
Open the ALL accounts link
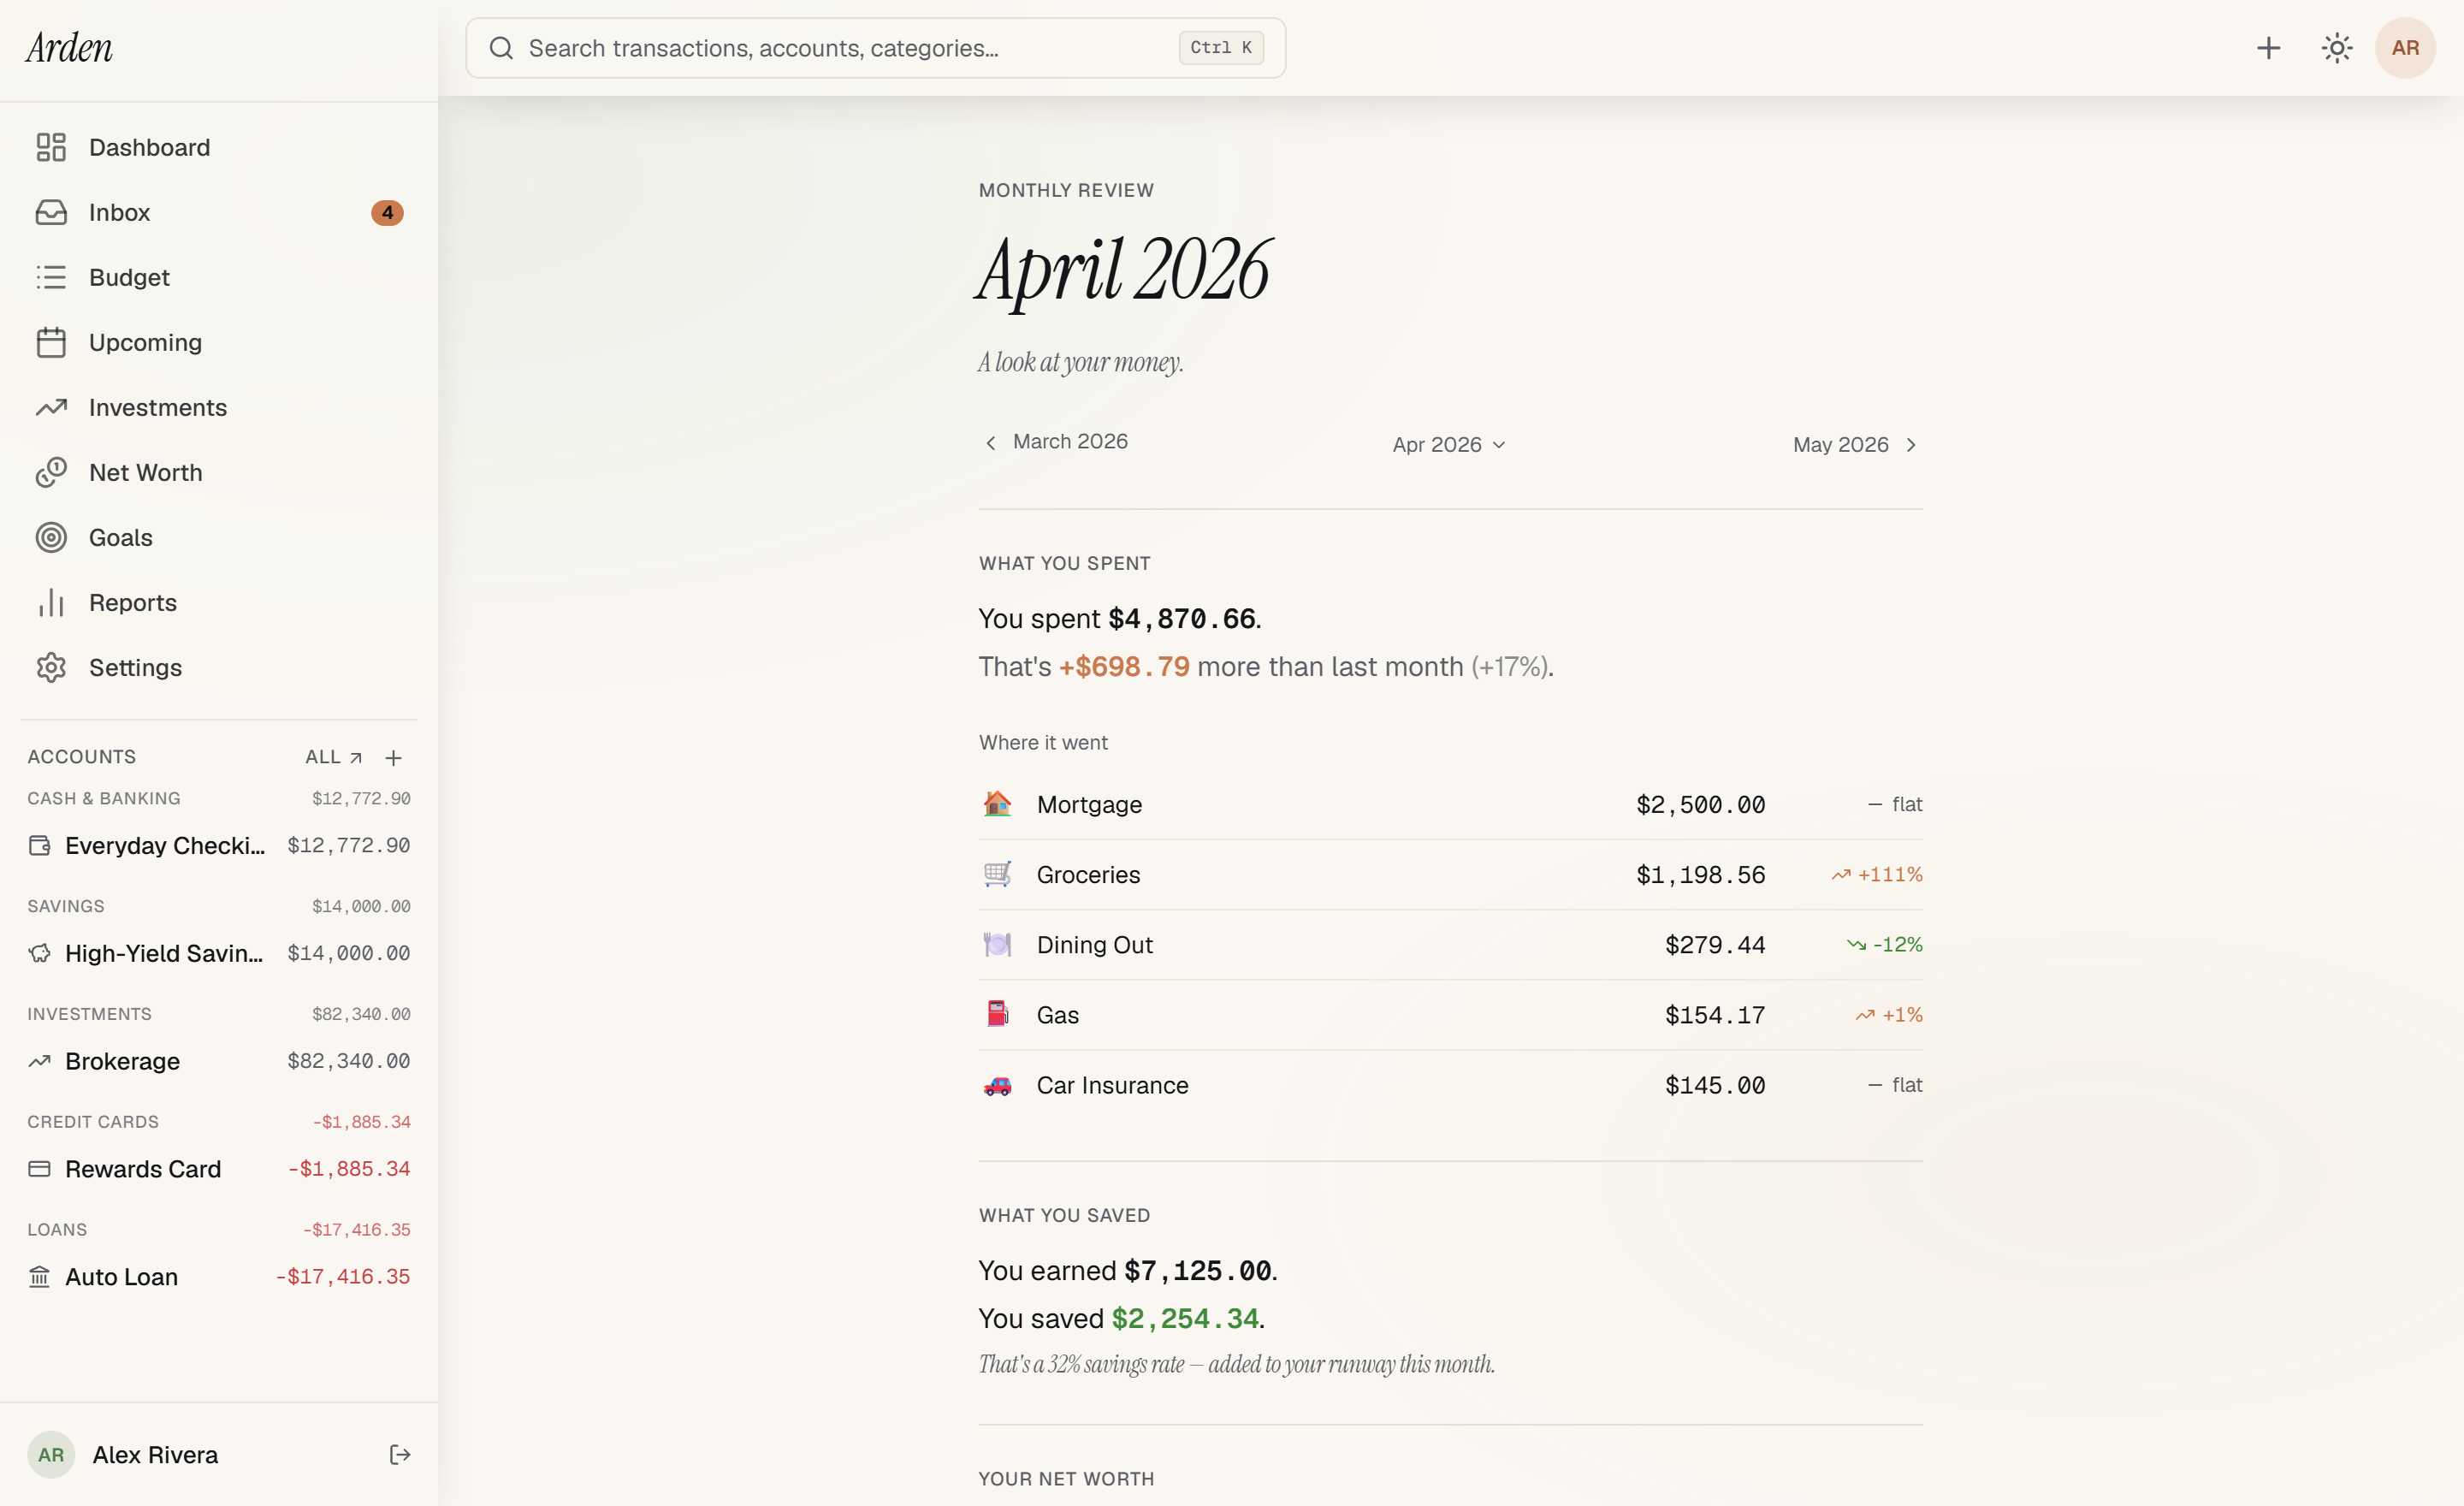coord(334,757)
